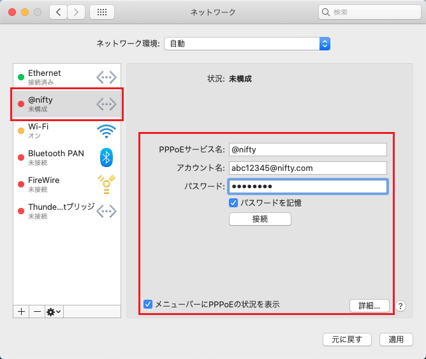Image resolution: width=426 pixels, height=359 pixels.
Task: Select the FireWire service
Action: tap(67, 184)
